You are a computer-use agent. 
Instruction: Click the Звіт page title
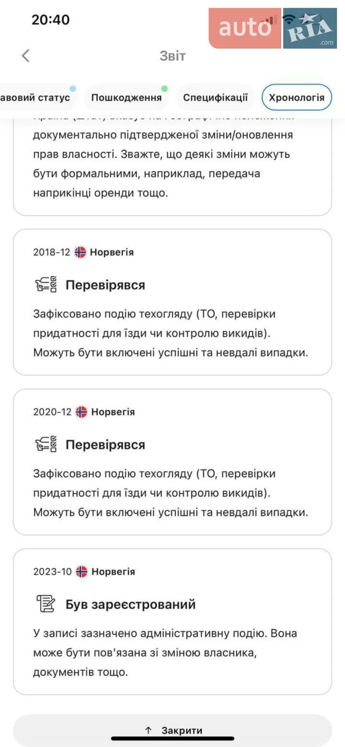[172, 56]
